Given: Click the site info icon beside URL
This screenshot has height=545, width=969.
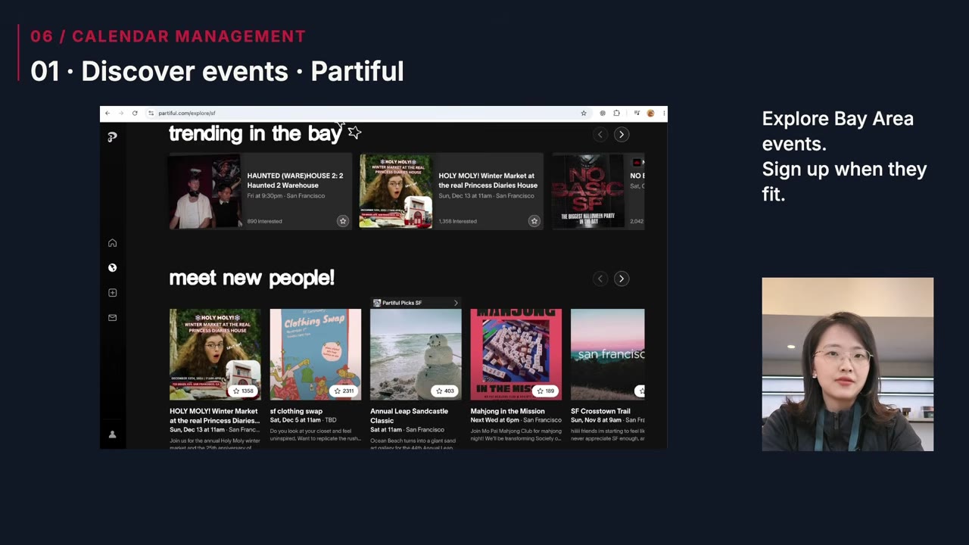Looking at the screenshot, I should pyautogui.click(x=151, y=114).
